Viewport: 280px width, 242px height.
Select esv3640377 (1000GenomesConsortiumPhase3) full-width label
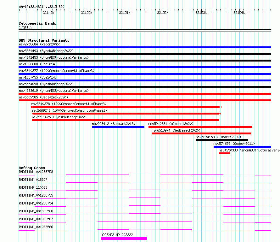coord(57,71)
